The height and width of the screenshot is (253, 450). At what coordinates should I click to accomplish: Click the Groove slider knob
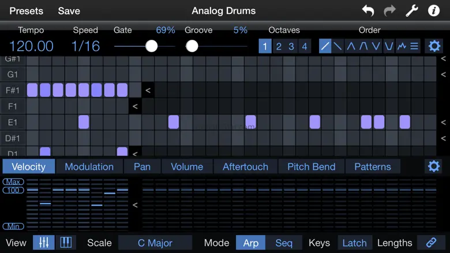click(192, 46)
